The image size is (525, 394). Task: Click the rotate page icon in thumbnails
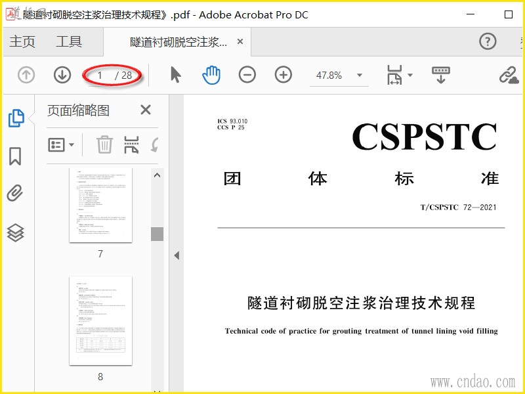pyautogui.click(x=155, y=144)
